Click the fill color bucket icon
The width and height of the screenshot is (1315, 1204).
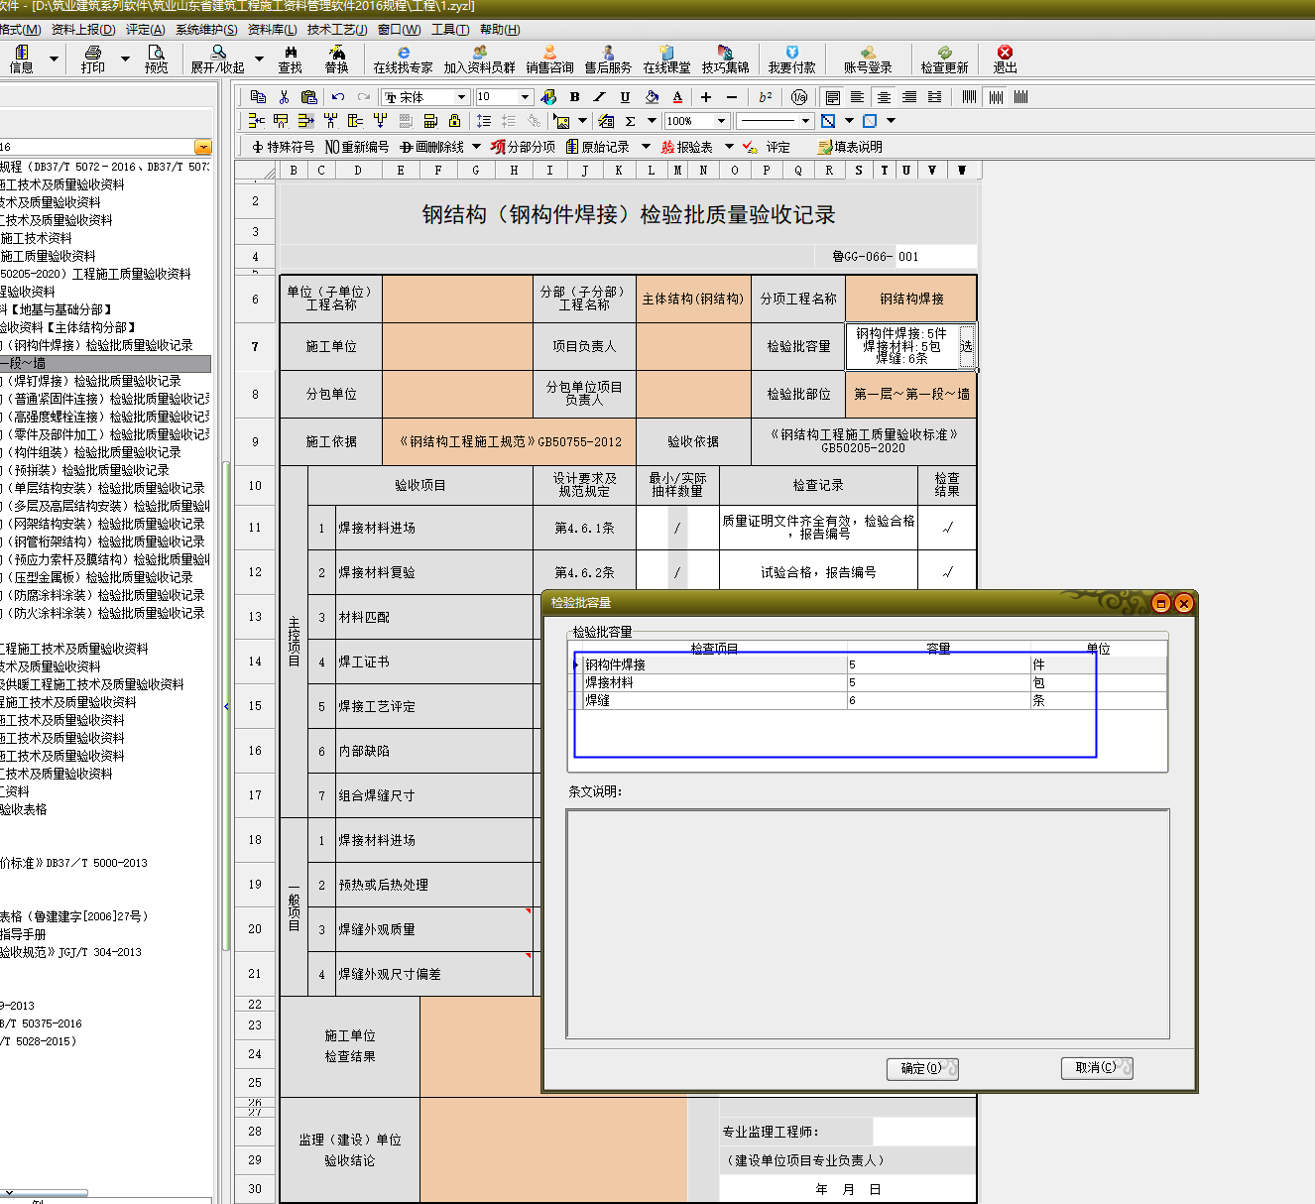[652, 96]
